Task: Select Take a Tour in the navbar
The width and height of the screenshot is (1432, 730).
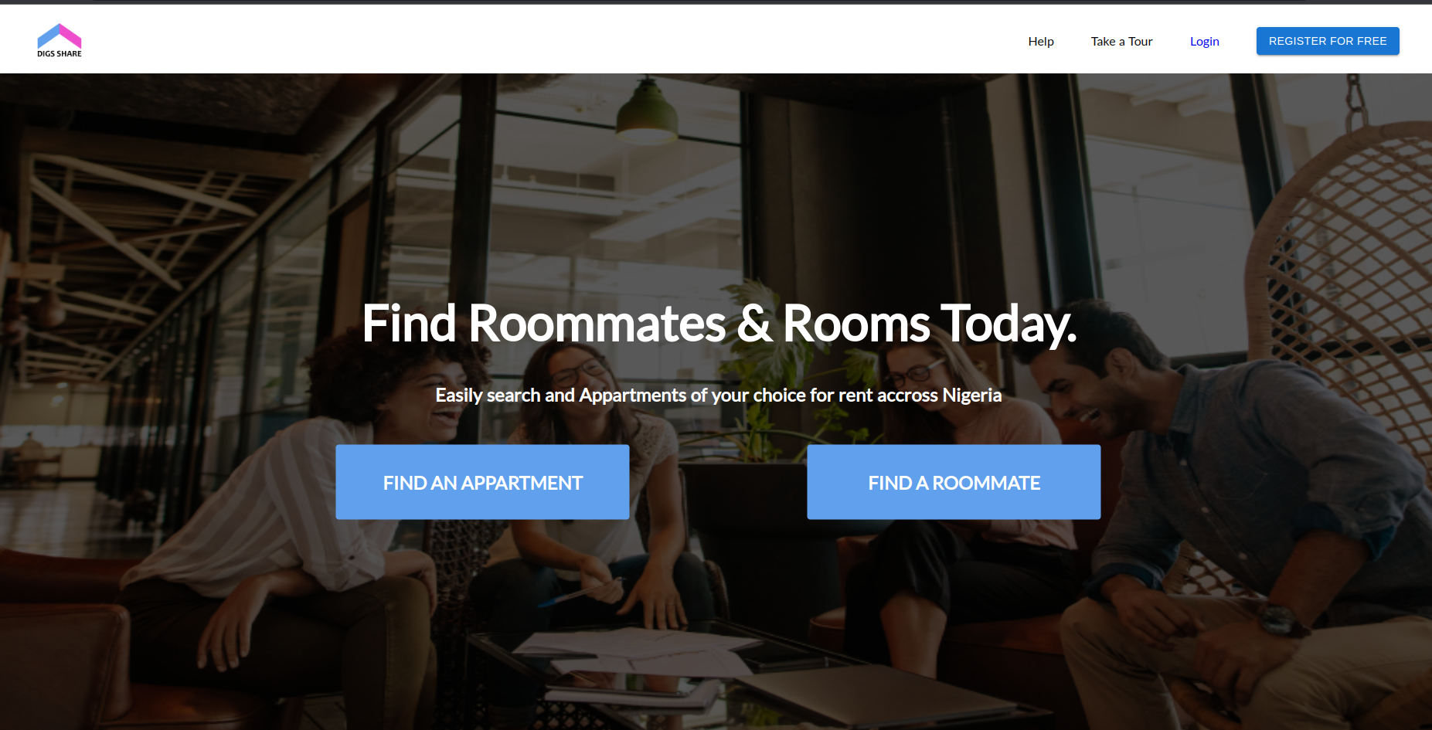Action: click(1121, 41)
